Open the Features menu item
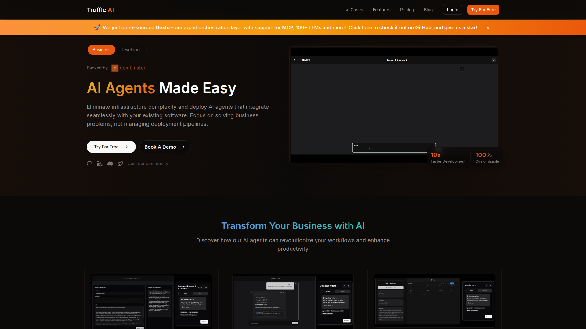The height and width of the screenshot is (329, 586). pos(381,9)
